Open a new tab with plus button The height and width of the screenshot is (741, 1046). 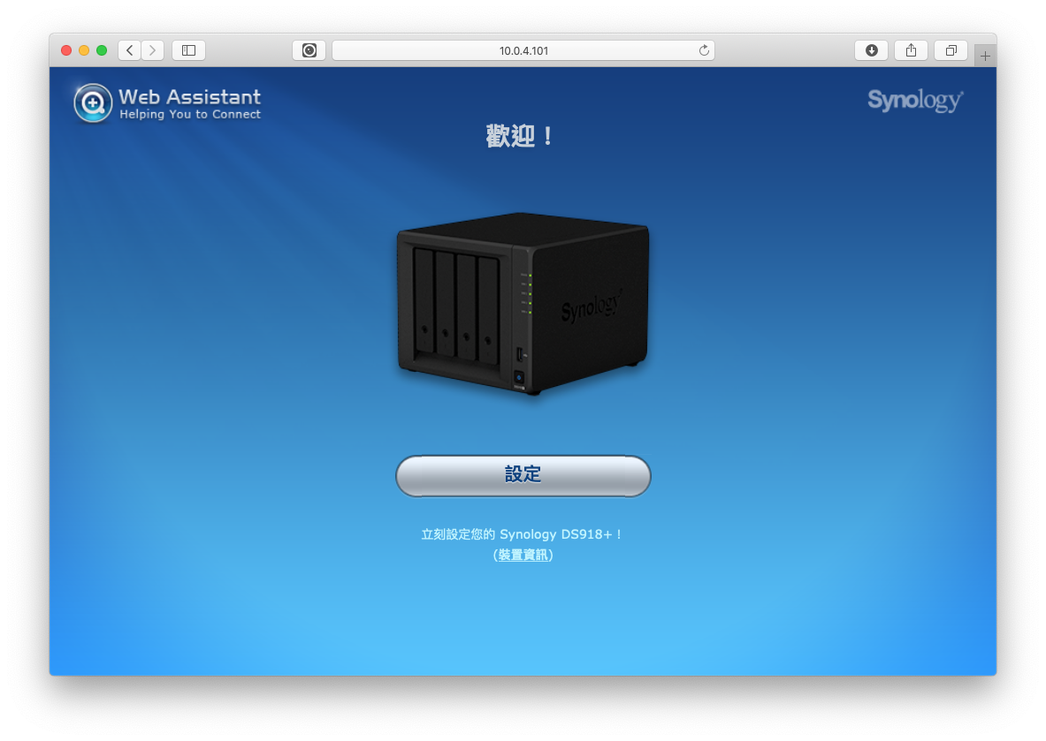click(x=985, y=56)
